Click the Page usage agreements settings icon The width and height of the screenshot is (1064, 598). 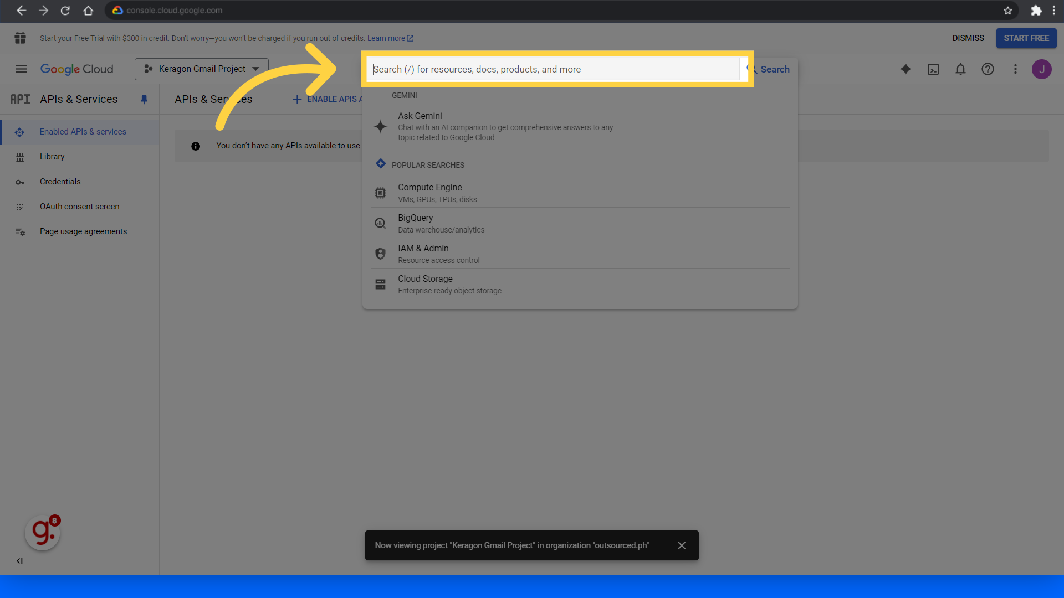click(x=20, y=232)
